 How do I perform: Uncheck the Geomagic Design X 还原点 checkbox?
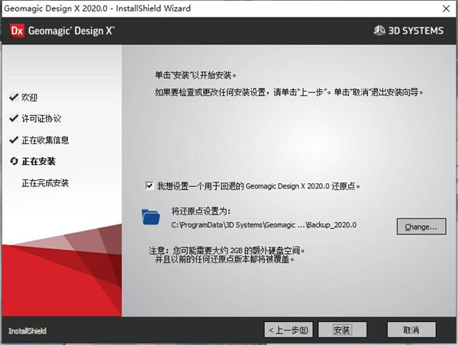pyautogui.click(x=149, y=185)
